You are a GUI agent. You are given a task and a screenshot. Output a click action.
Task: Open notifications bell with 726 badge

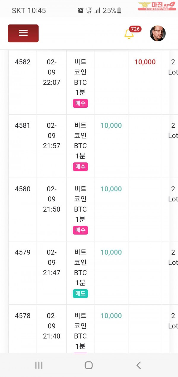click(129, 34)
